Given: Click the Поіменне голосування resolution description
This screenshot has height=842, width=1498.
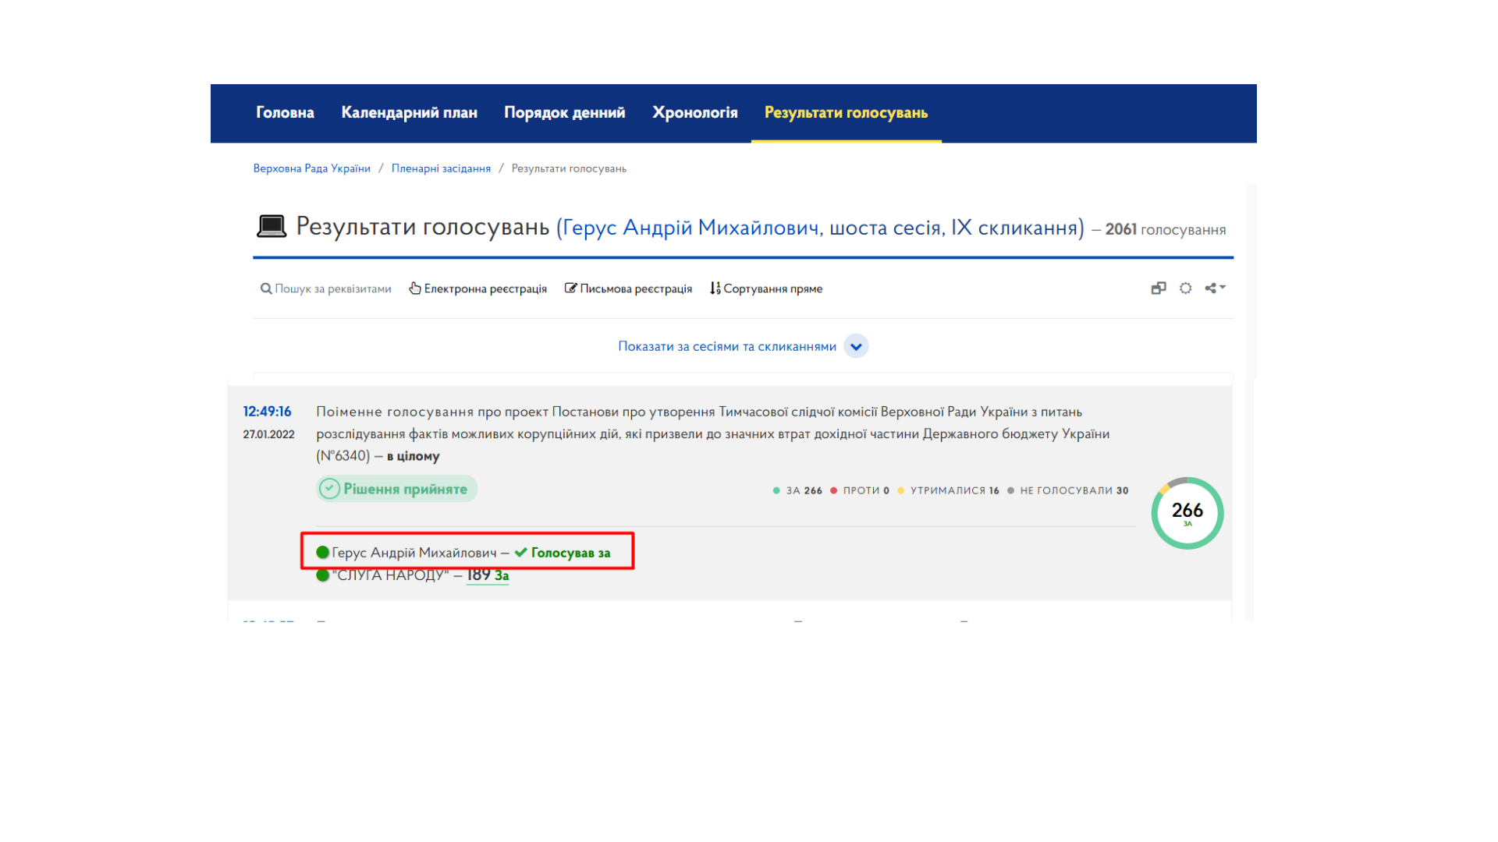Looking at the screenshot, I should pos(712,433).
